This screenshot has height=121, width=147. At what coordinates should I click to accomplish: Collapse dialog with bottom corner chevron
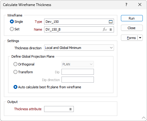[144, 118]
